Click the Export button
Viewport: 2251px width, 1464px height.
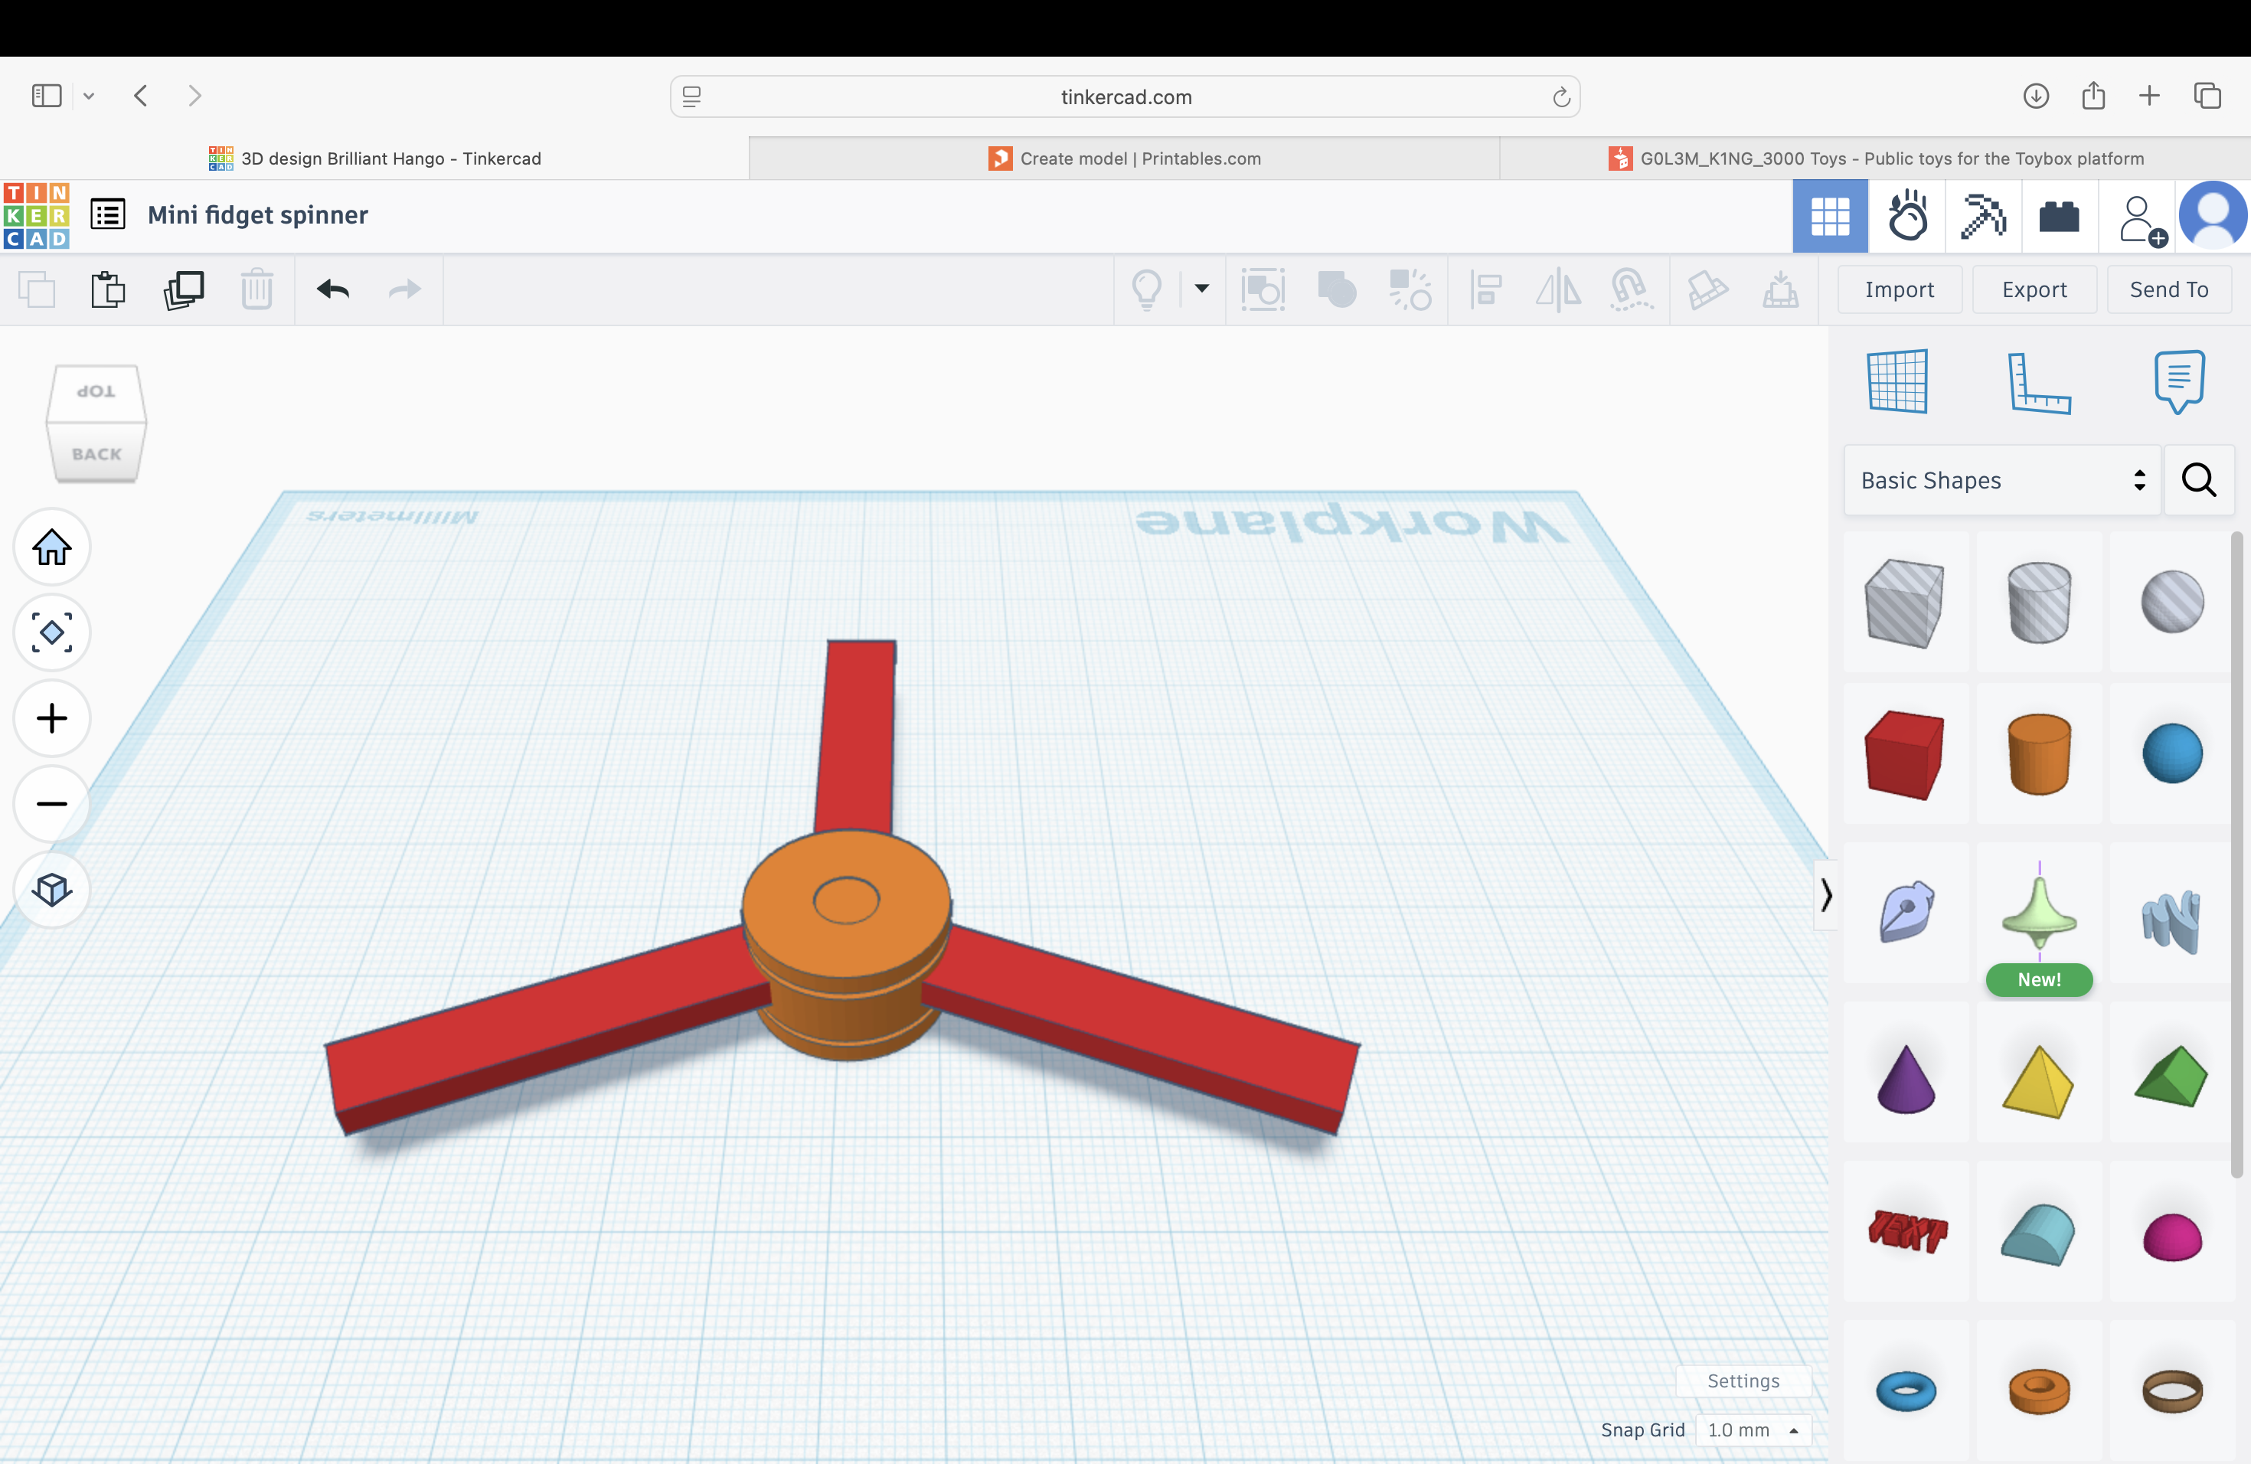point(2034,289)
